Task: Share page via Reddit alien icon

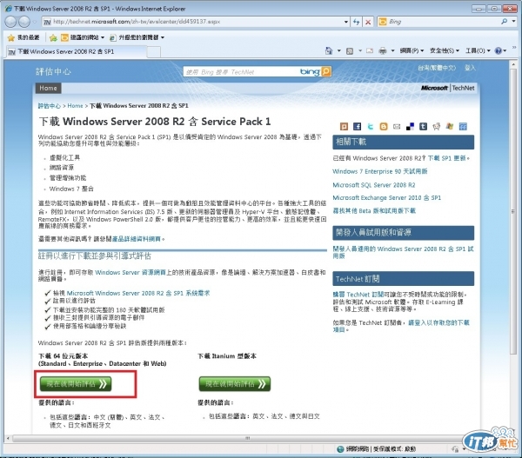Action: [437, 126]
